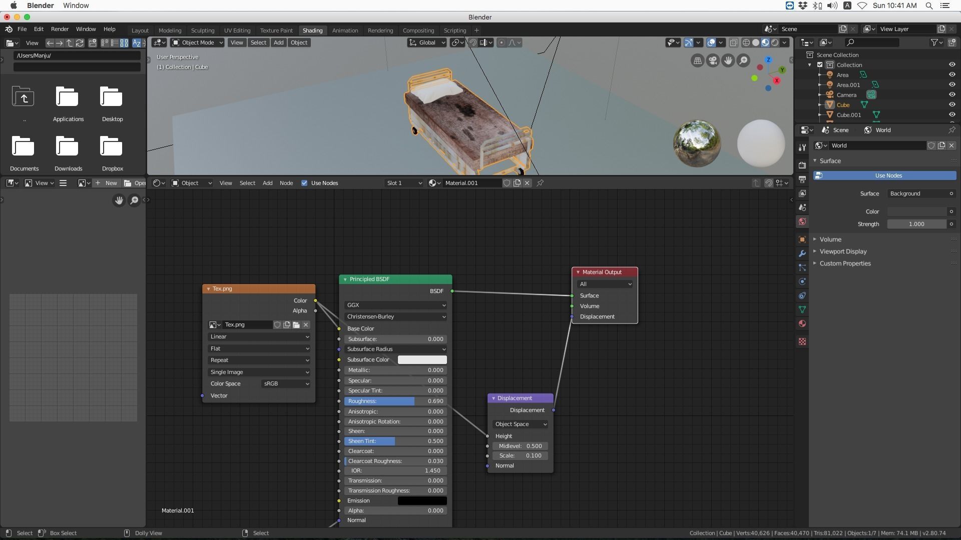Toggle perspective/orthographic grid icon in viewport
Screen dimensions: 961x540
click(x=697, y=60)
